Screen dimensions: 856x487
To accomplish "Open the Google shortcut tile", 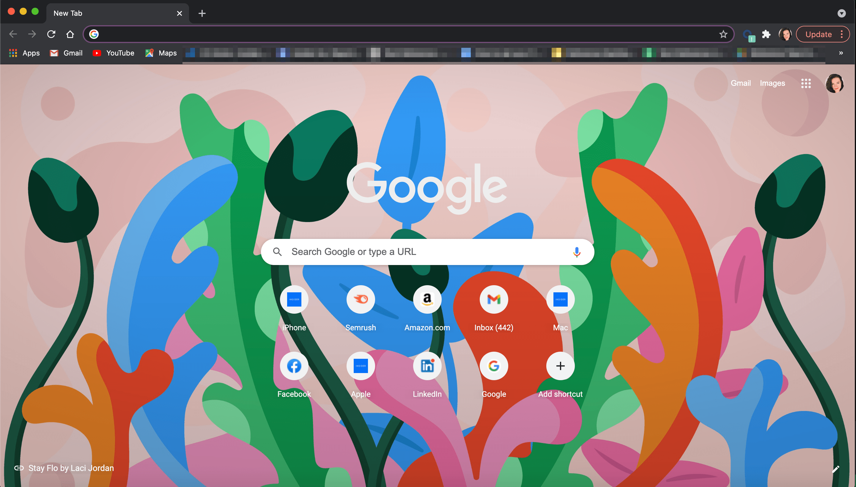I will (x=494, y=375).
